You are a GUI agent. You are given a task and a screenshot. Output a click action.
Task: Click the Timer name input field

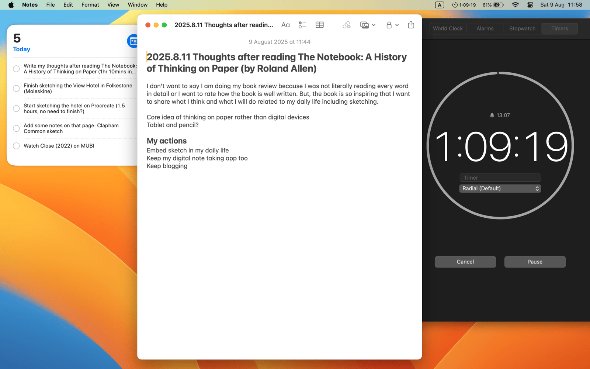click(500, 177)
